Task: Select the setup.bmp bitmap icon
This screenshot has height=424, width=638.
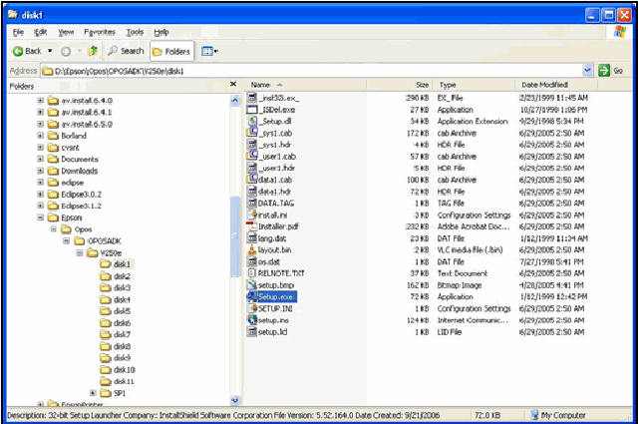Action: tap(252, 284)
